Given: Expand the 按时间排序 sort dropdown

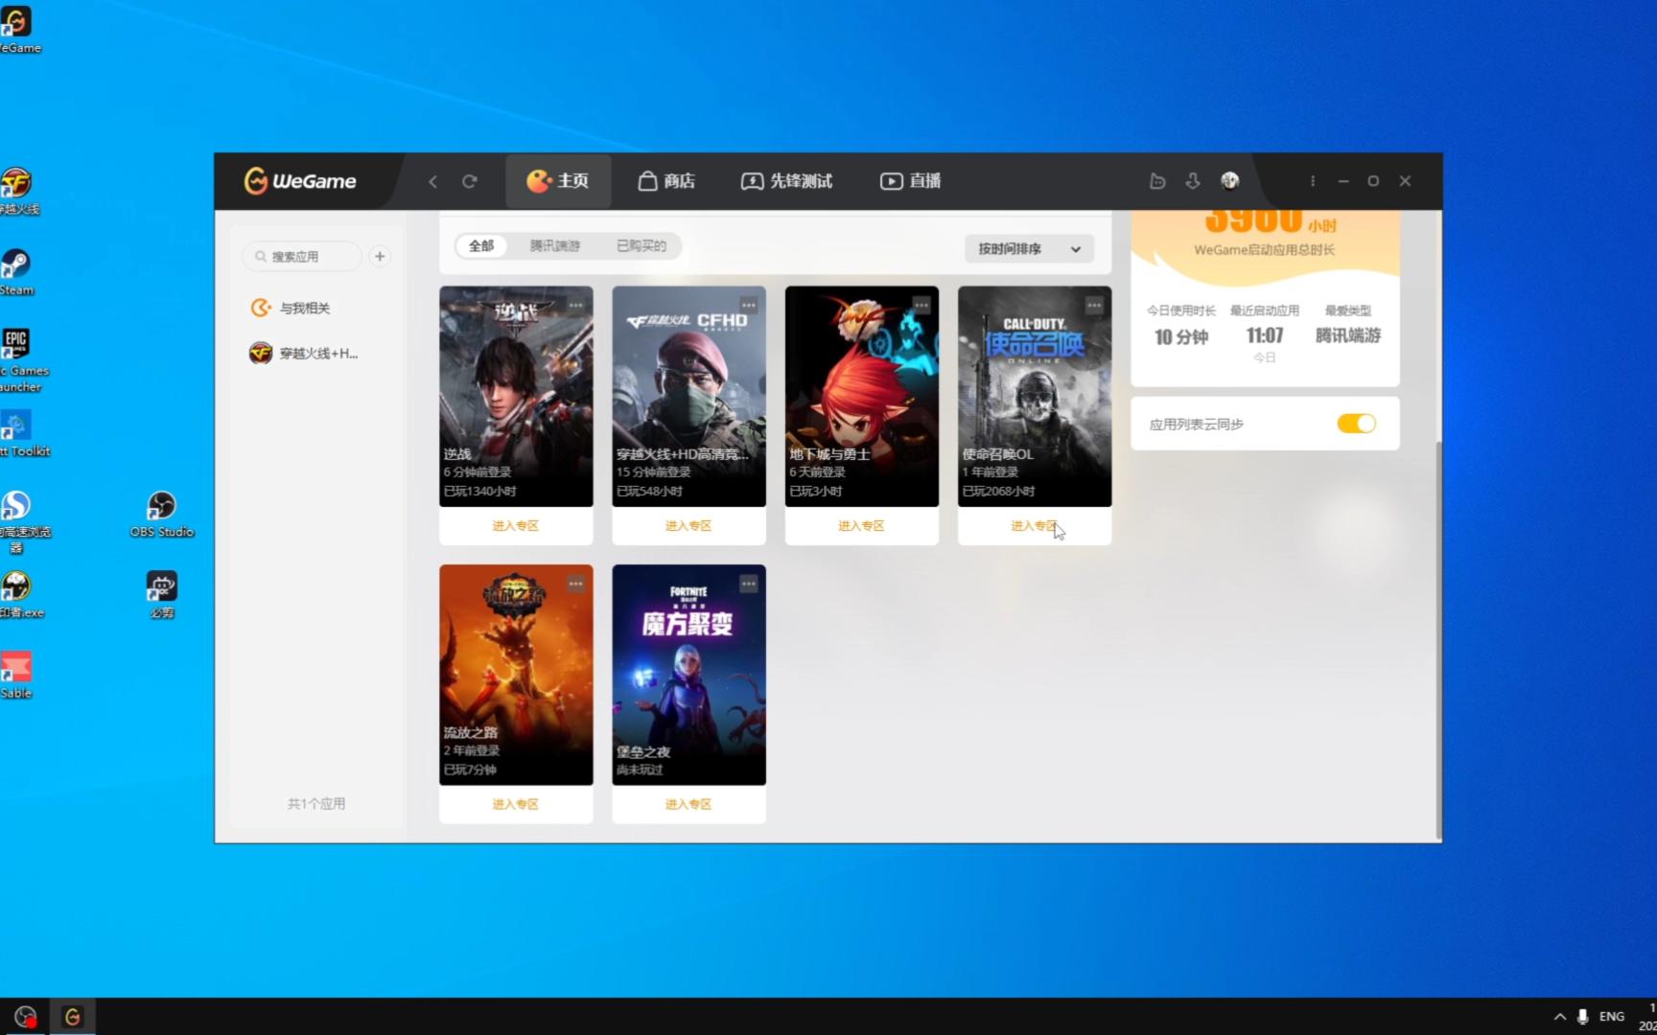Looking at the screenshot, I should coord(1029,249).
